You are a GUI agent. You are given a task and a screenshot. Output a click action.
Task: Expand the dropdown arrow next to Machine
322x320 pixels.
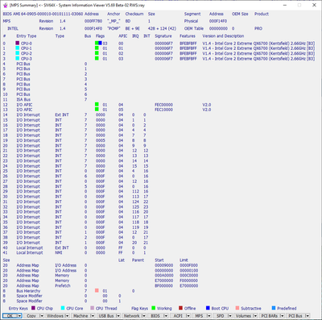(x=93, y=316)
